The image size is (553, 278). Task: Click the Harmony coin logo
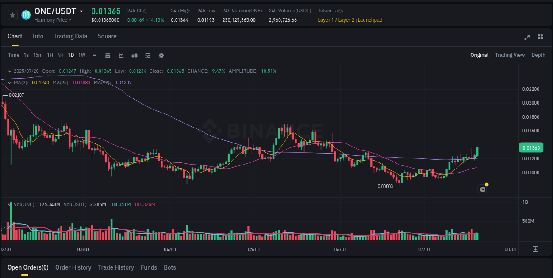coord(25,15)
